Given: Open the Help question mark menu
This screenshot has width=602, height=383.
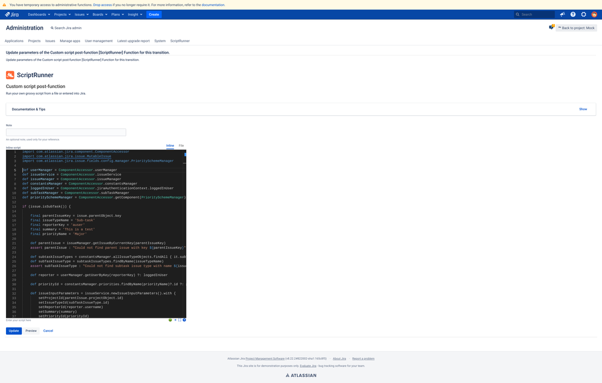Looking at the screenshot, I should 573,14.
